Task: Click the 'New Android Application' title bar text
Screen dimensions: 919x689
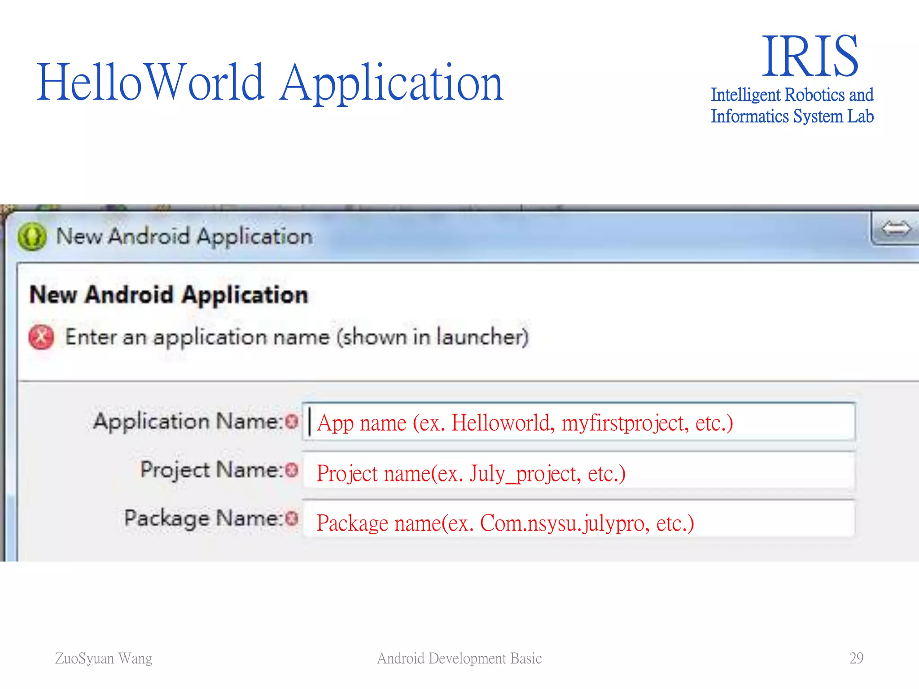Action: pyautogui.click(x=184, y=236)
